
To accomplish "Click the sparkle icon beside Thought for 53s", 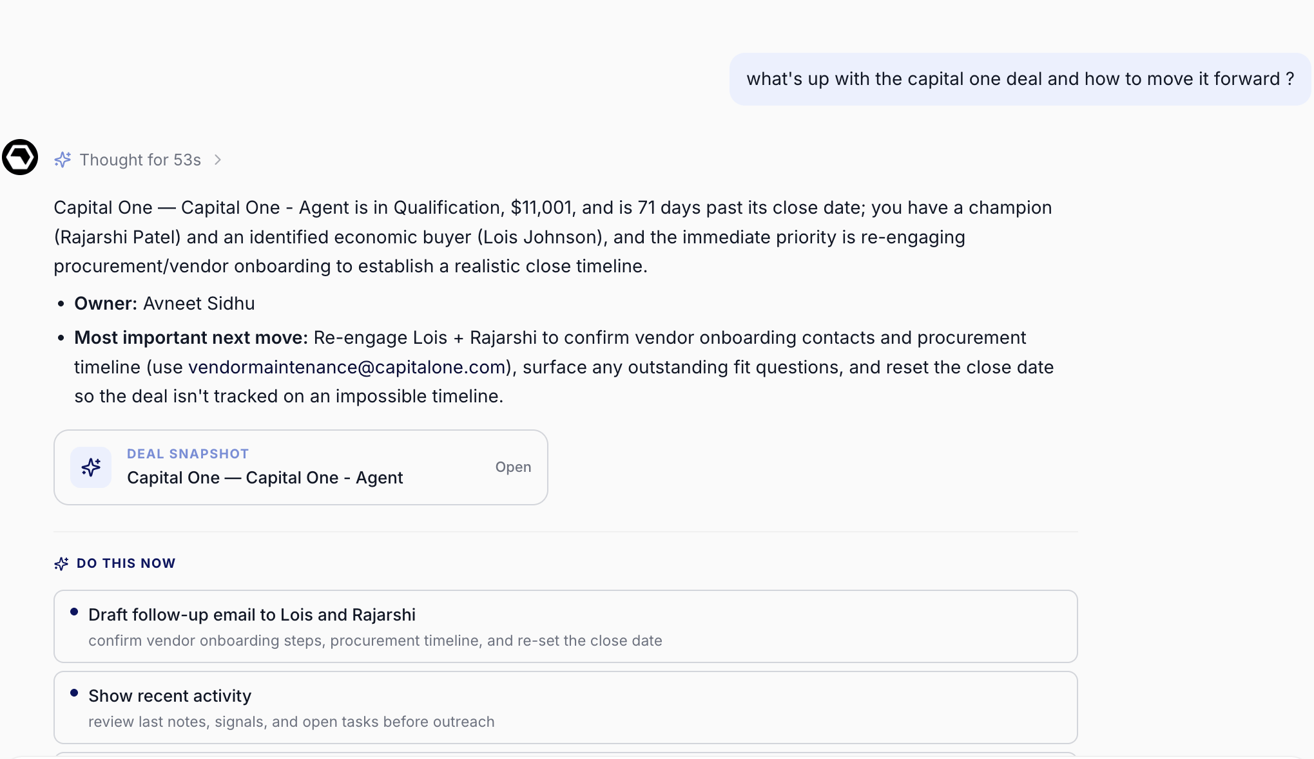I will [63, 160].
